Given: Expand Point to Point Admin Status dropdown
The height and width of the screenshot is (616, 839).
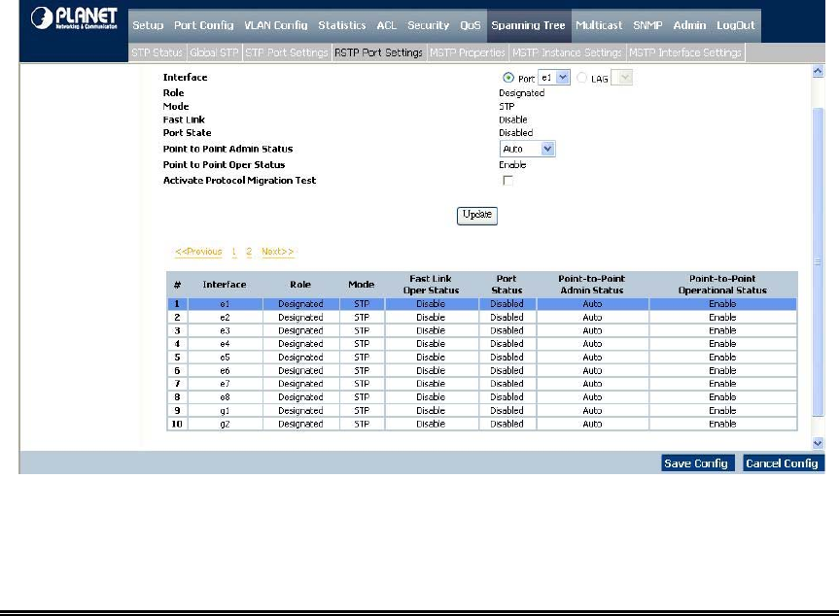Looking at the screenshot, I should [x=528, y=149].
